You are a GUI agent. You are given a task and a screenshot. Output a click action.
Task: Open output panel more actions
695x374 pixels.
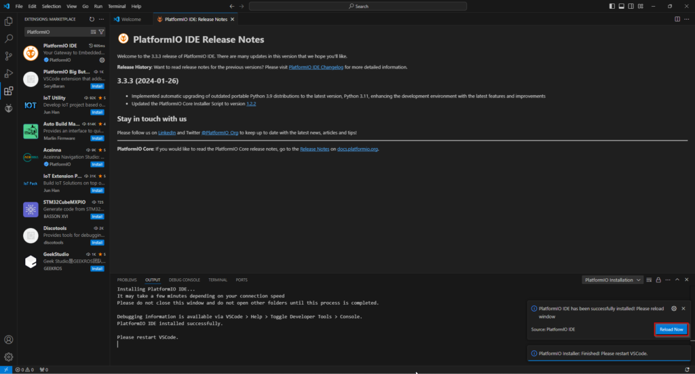[x=668, y=280]
